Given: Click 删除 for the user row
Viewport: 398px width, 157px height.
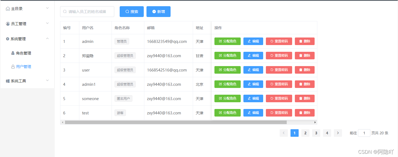Looking at the screenshot, I should (x=305, y=70).
